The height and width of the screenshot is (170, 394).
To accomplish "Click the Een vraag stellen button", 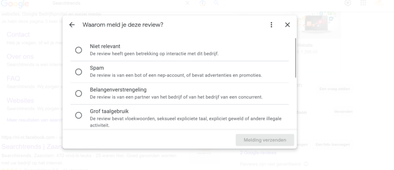I will pos(334,89).
